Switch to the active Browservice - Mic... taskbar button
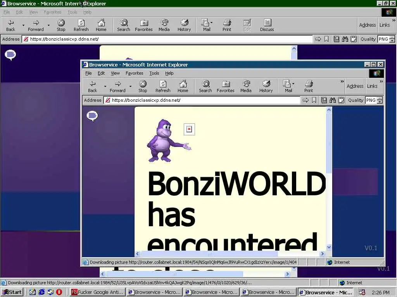The height and width of the screenshot is (297, 397). [326, 292]
